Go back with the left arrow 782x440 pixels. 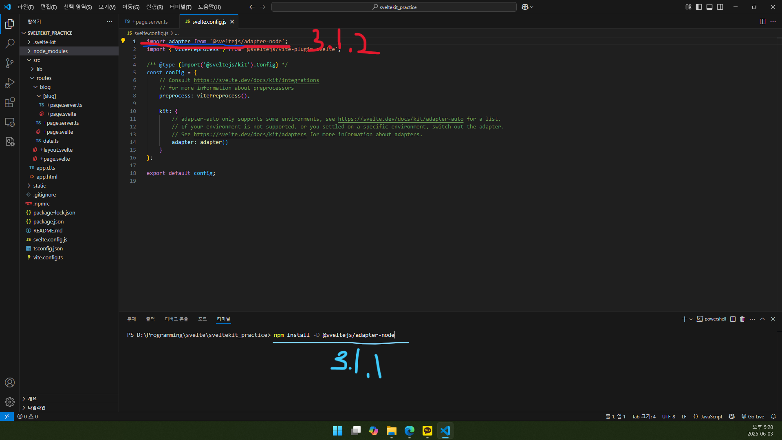(252, 7)
